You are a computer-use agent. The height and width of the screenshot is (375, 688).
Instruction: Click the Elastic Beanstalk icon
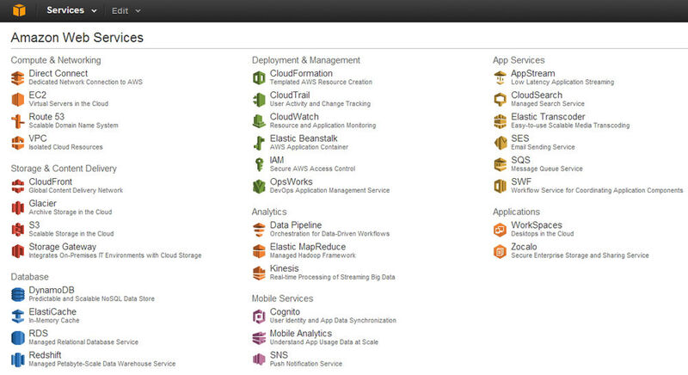(x=259, y=143)
